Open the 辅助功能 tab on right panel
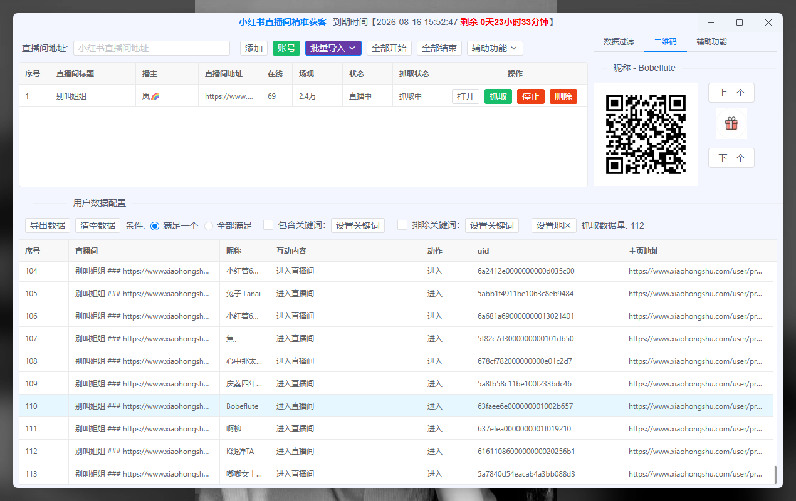Screen dimensions: 796x501 tap(711, 42)
